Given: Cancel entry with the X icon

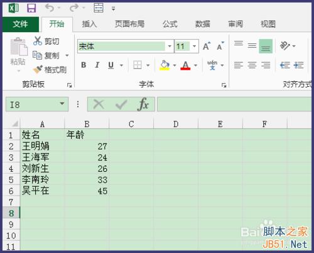Looking at the screenshot, I should 99,104.
